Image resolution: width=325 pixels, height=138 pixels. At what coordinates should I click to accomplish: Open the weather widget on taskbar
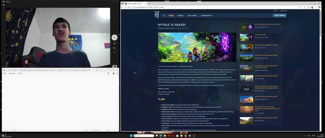(x=6, y=136)
